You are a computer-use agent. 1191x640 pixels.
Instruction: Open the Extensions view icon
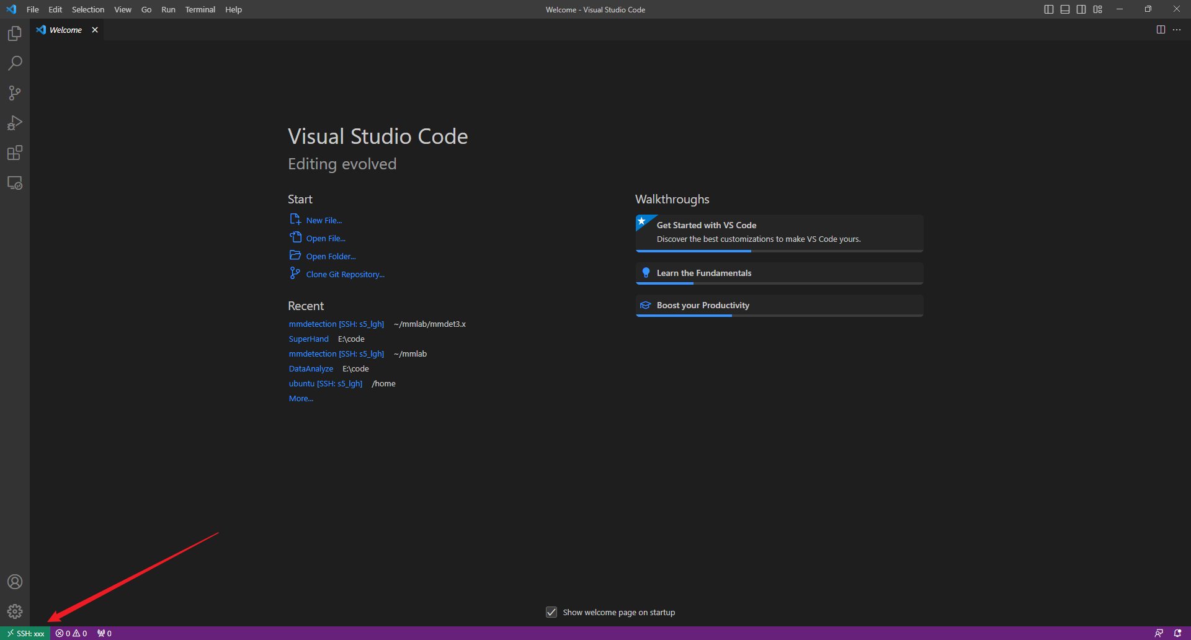(x=15, y=153)
